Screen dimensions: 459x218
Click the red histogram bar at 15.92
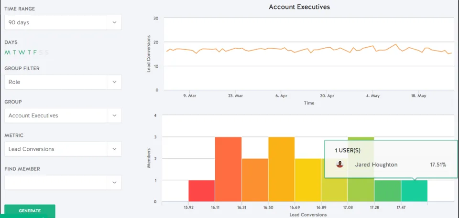(202, 191)
